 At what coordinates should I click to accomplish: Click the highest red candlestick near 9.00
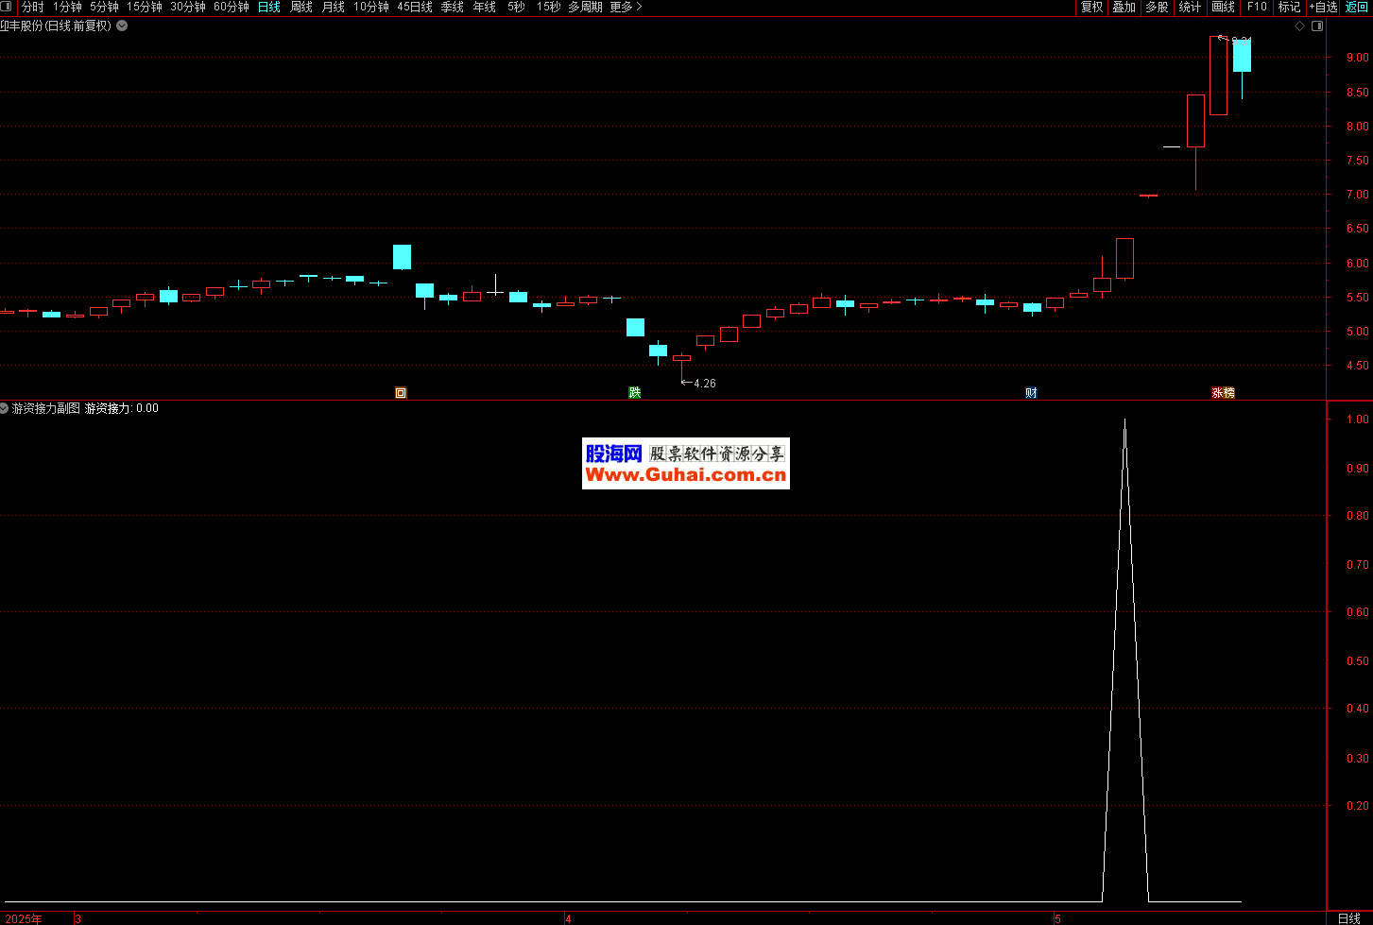[1219, 76]
